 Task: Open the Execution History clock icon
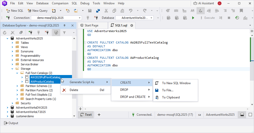tap(237, 18)
